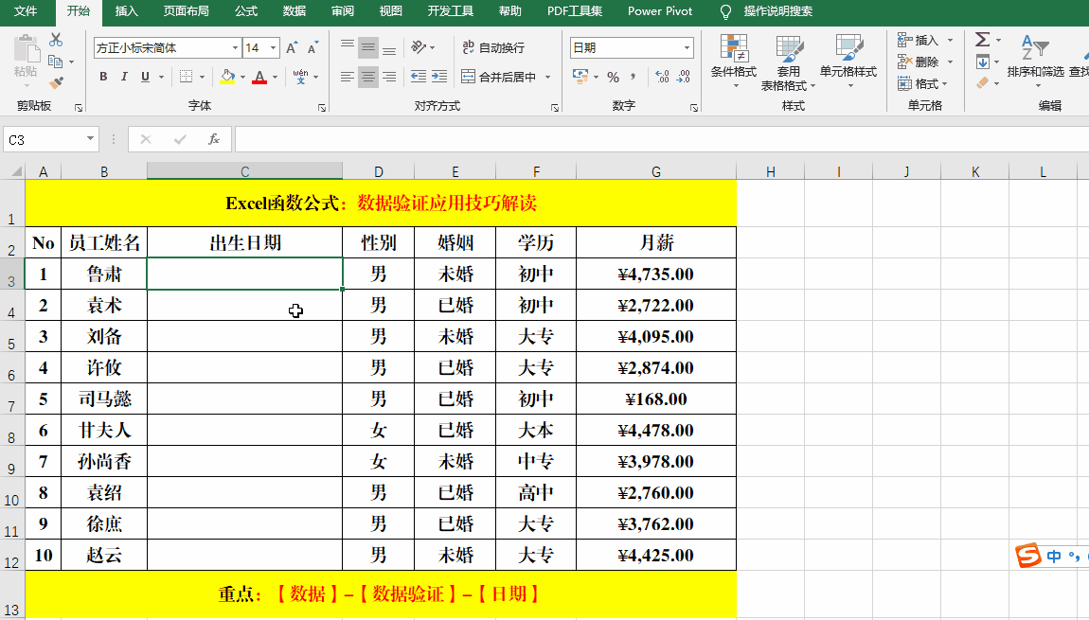Open number group dialog launcher
Viewport: 1089px width, 620px height.
694,108
